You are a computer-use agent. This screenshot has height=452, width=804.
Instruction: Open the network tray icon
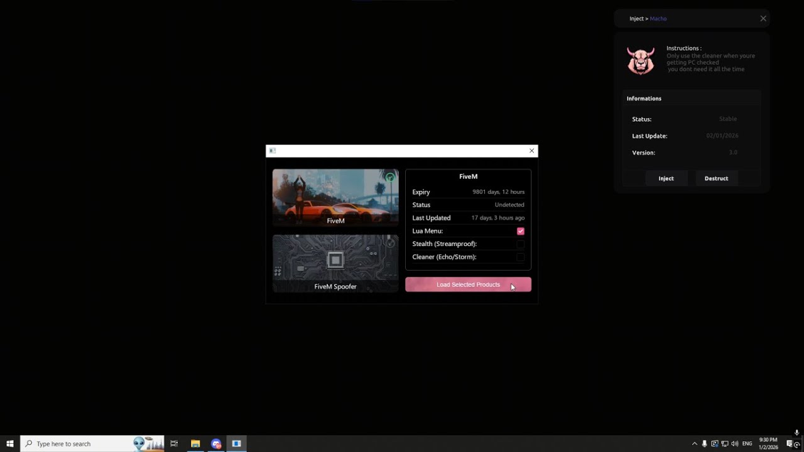tap(724, 444)
